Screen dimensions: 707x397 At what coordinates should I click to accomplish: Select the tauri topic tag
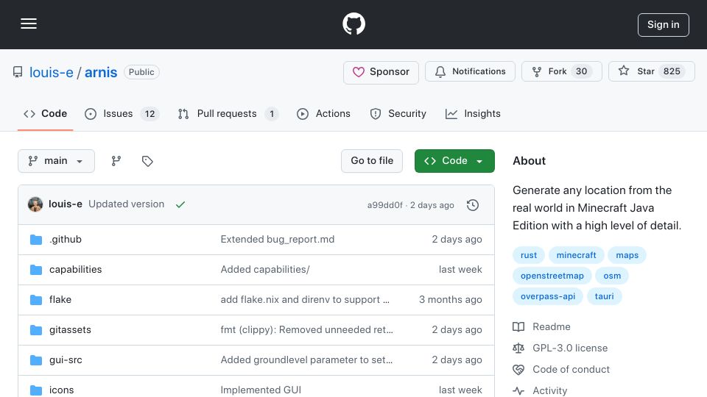pos(604,296)
